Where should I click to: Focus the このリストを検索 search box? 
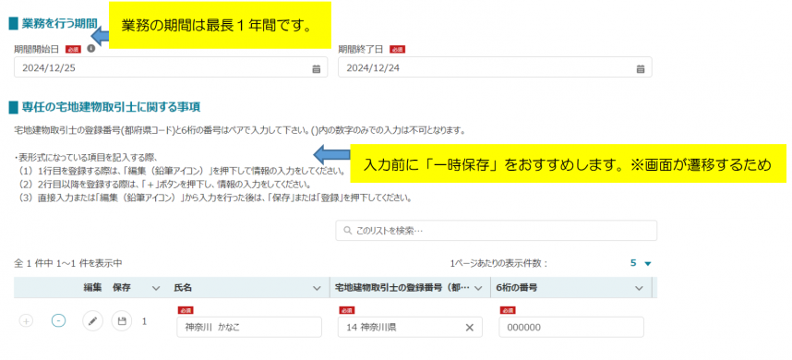497,230
